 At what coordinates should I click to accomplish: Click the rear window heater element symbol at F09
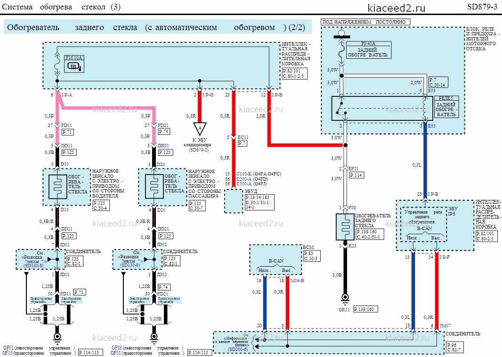(345, 227)
